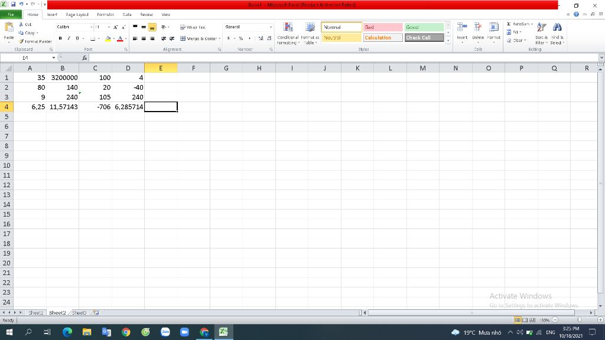605x340 pixels.
Task: Click the comma style icon
Action: point(250,38)
